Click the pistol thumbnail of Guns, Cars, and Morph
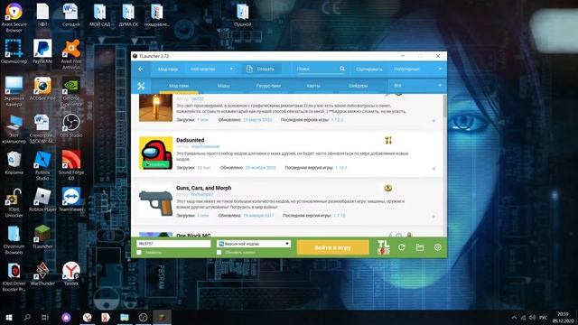Image resolution: width=578 pixels, height=325 pixels. pyautogui.click(x=155, y=203)
